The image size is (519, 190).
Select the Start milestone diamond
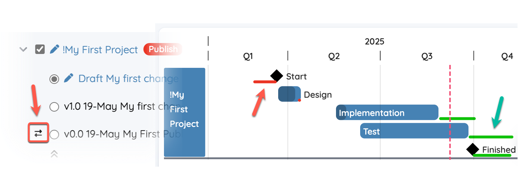[x=277, y=76]
